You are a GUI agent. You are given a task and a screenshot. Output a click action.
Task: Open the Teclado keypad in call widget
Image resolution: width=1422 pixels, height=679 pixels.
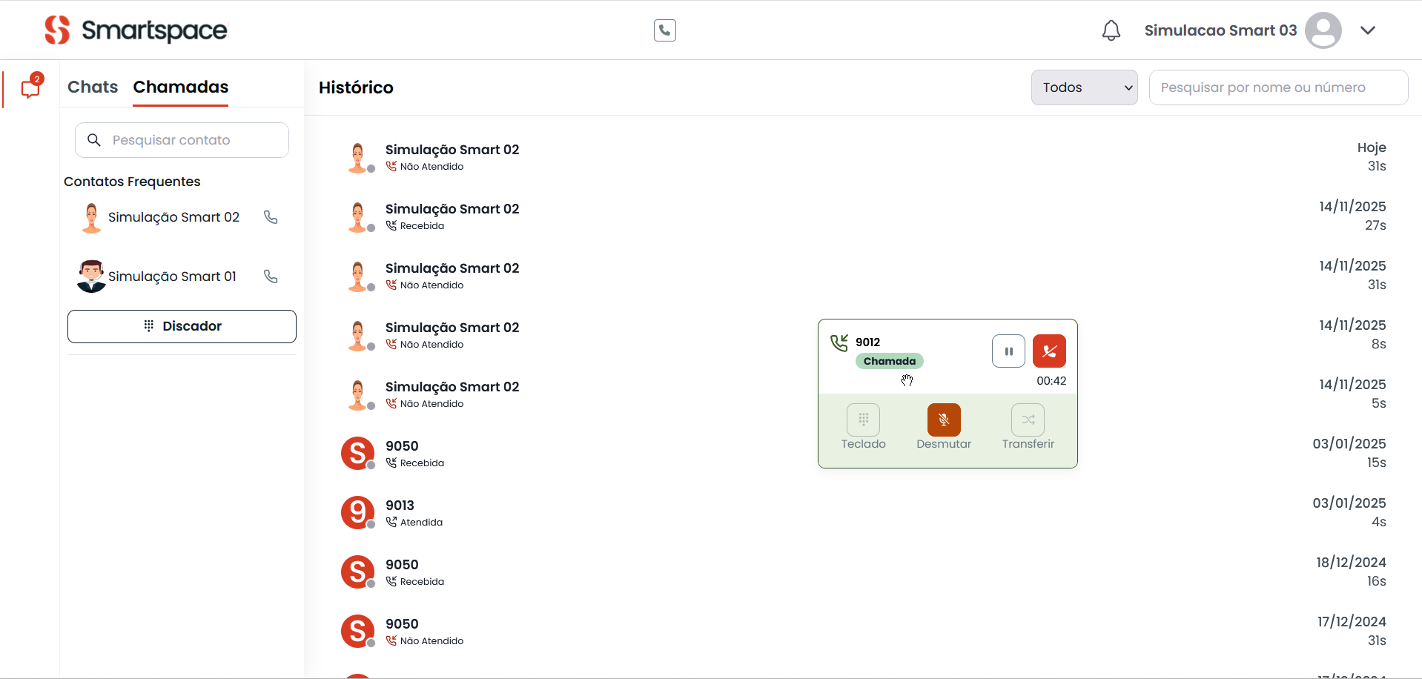pos(863,420)
